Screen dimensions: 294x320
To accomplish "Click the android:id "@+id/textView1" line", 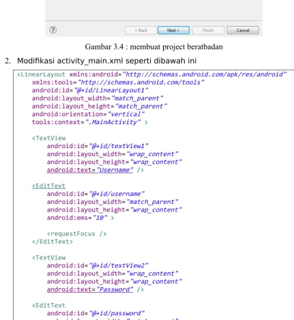I will 98,146.
